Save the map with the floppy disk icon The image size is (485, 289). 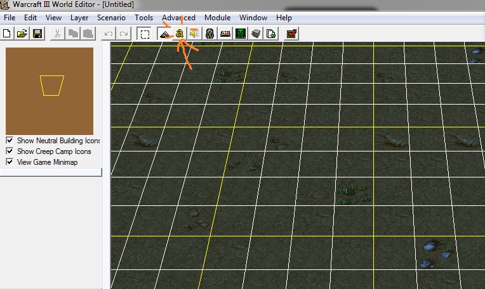click(37, 34)
